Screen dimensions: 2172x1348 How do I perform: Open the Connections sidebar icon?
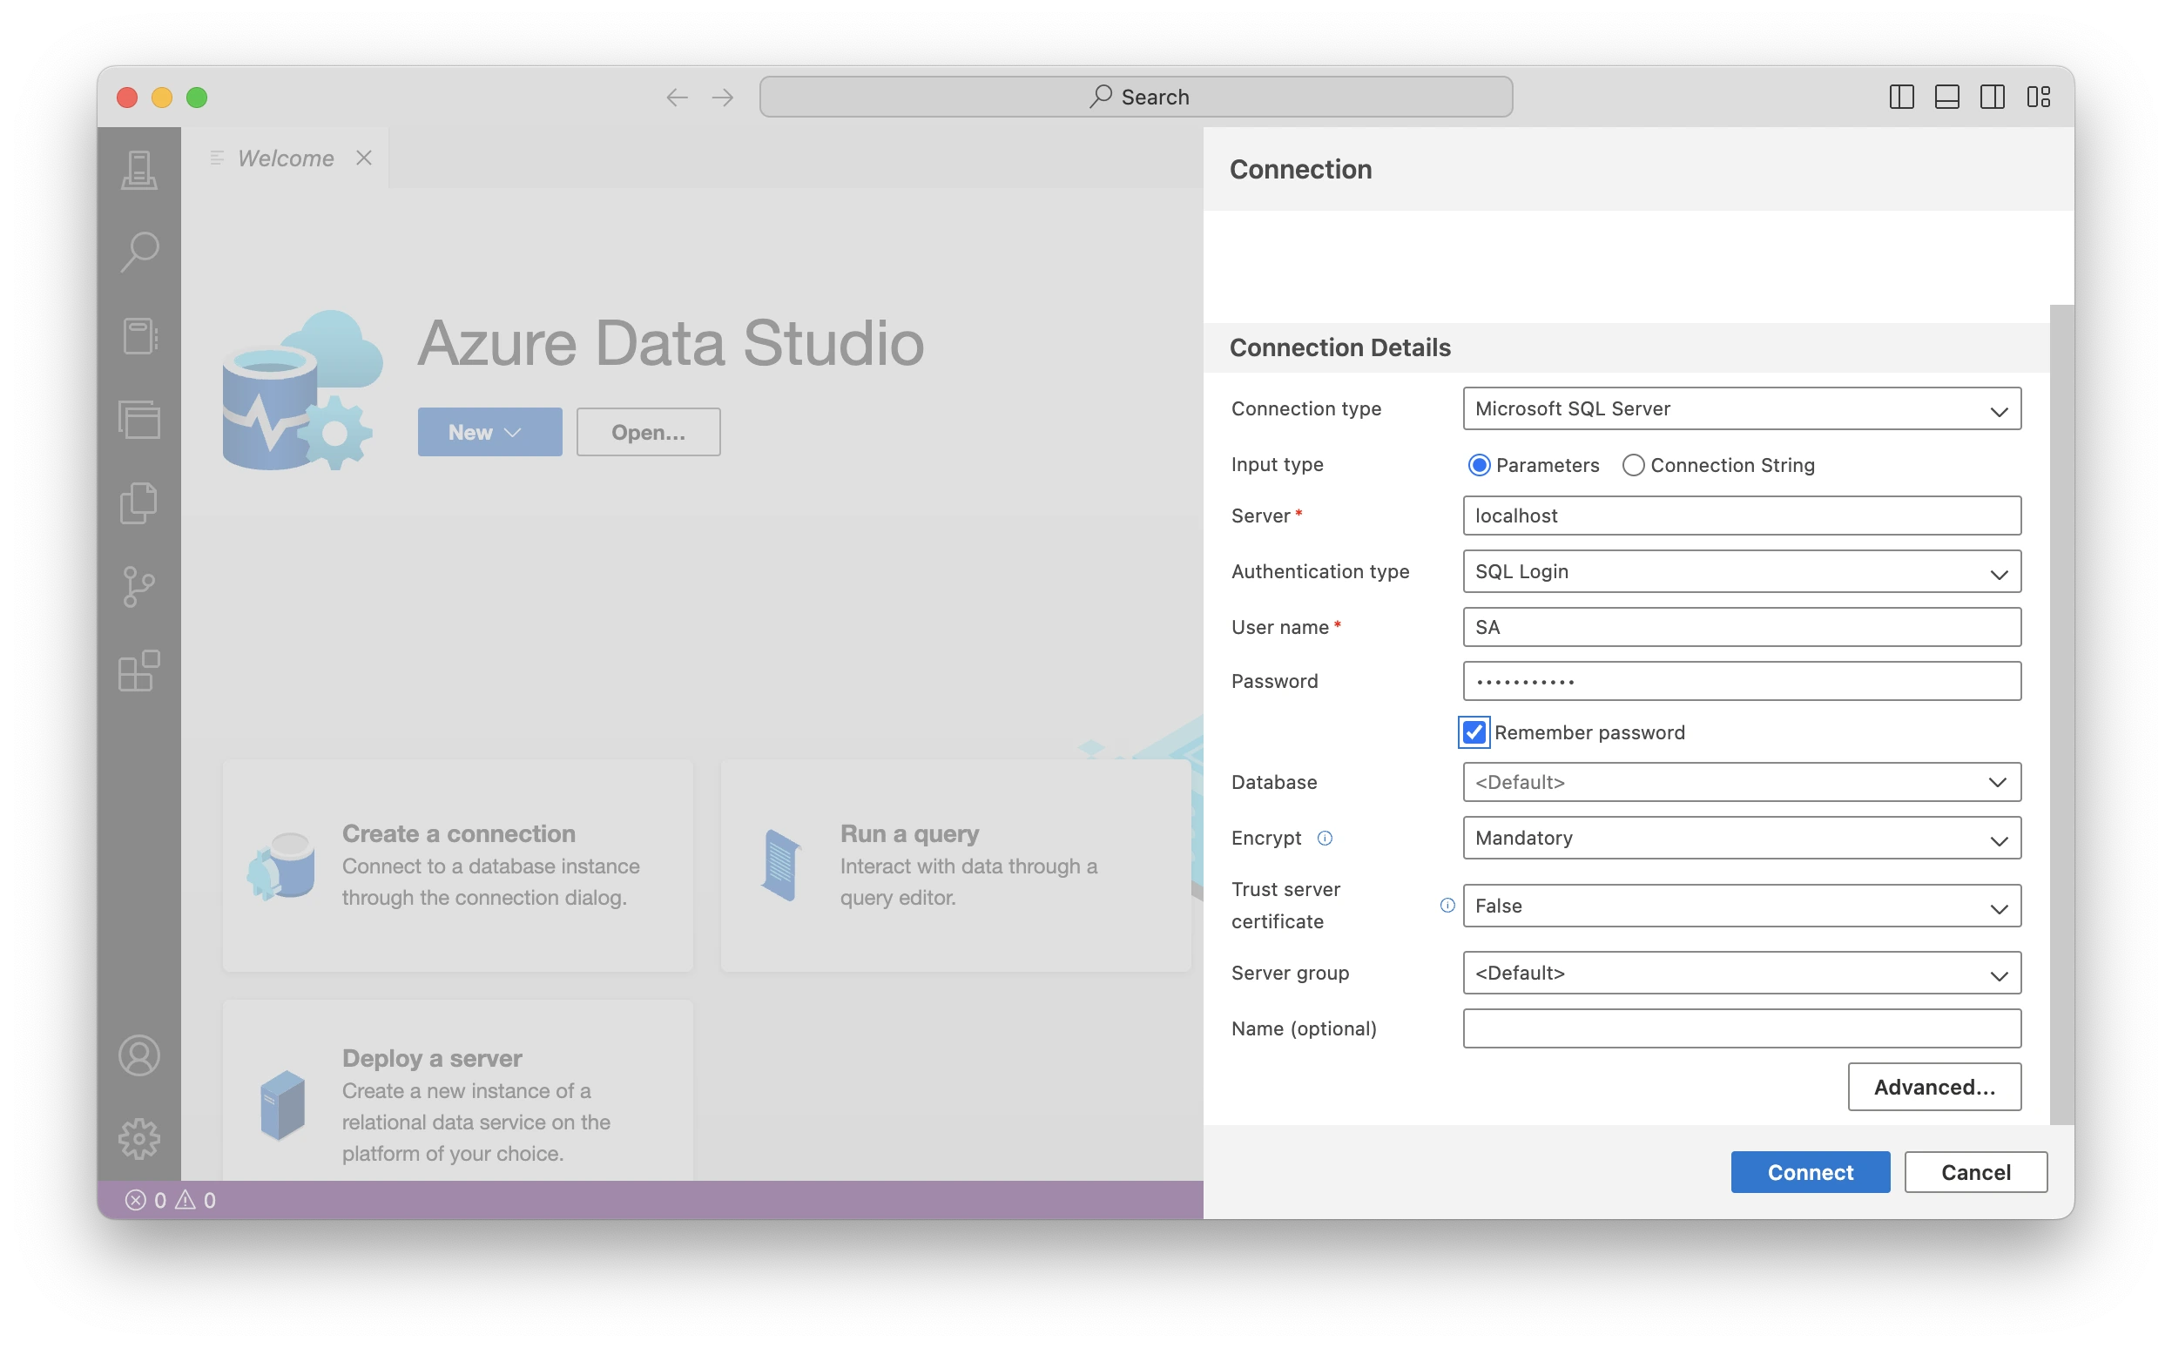point(139,170)
